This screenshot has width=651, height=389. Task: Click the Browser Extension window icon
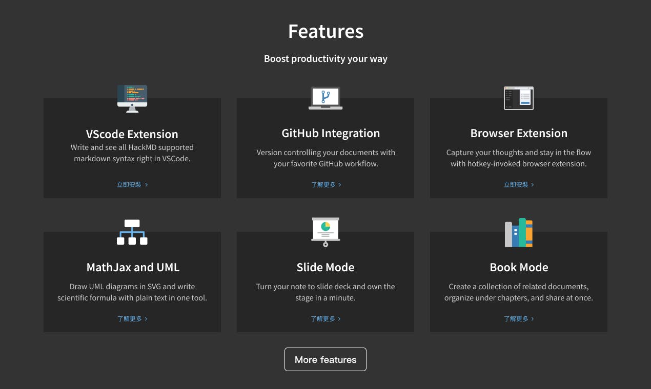coord(519,98)
